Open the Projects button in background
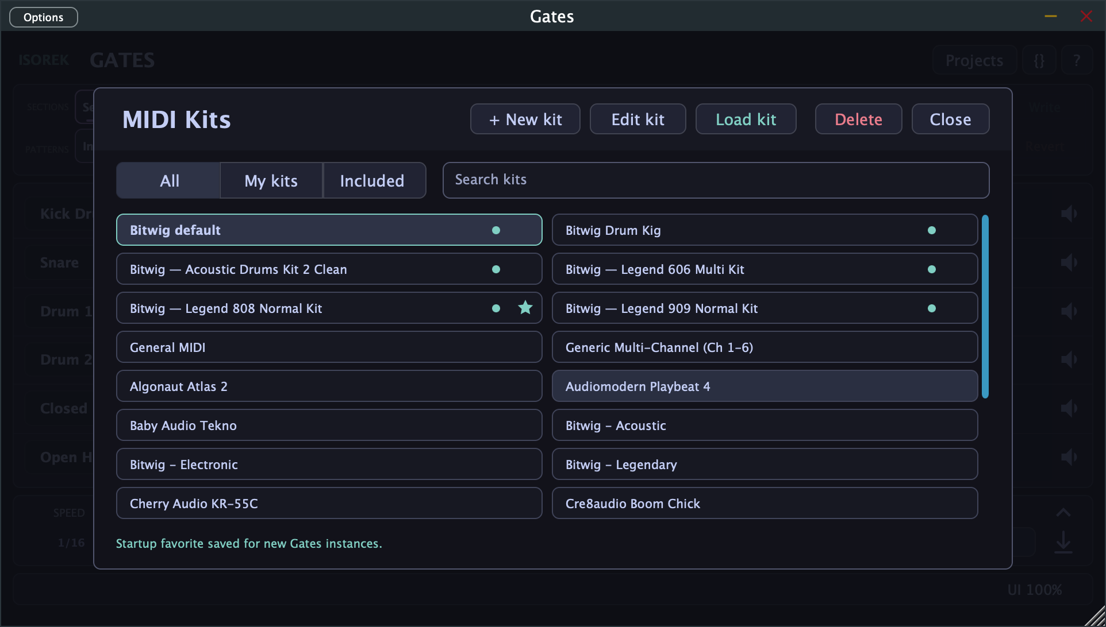Image resolution: width=1106 pixels, height=627 pixels. pyautogui.click(x=974, y=60)
